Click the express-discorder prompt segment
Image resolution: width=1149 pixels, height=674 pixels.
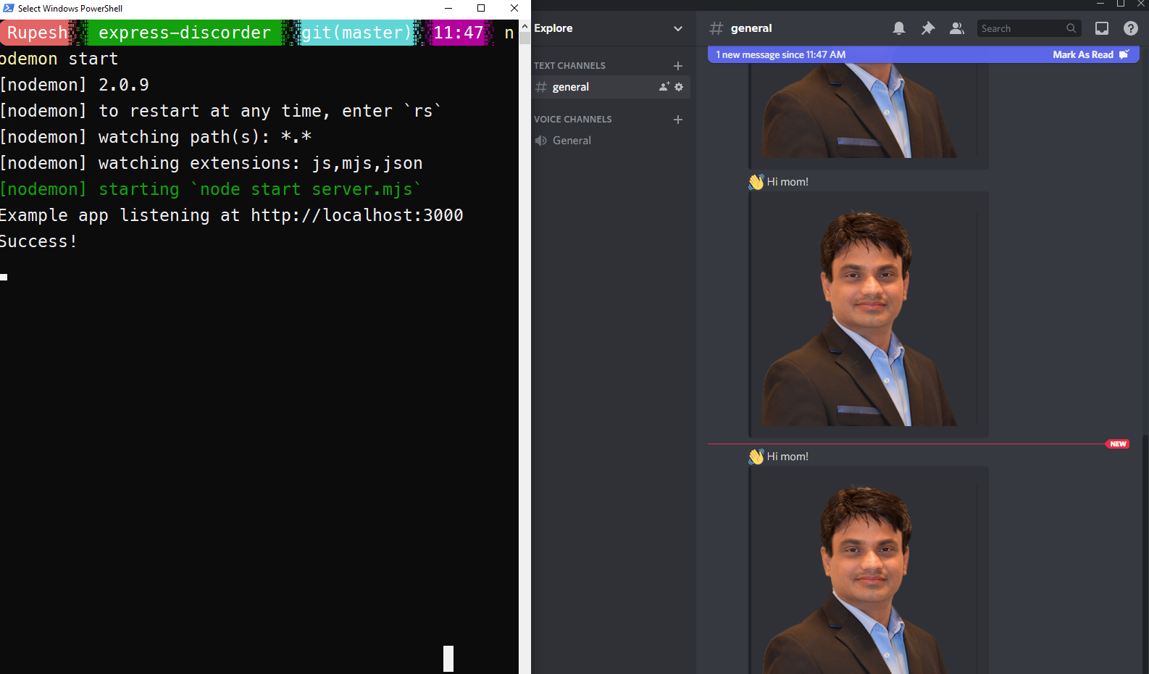tap(184, 33)
